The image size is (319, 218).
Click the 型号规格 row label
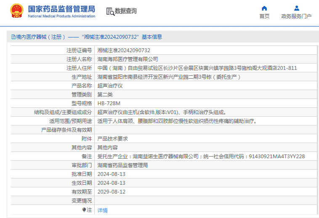(x=82, y=103)
